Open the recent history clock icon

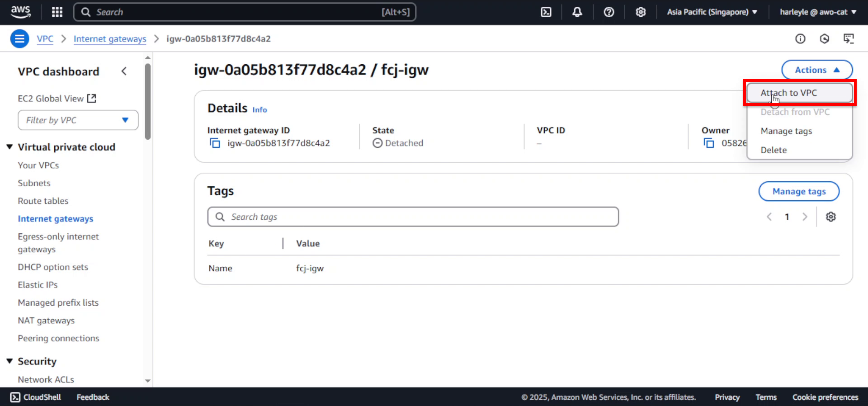click(825, 39)
